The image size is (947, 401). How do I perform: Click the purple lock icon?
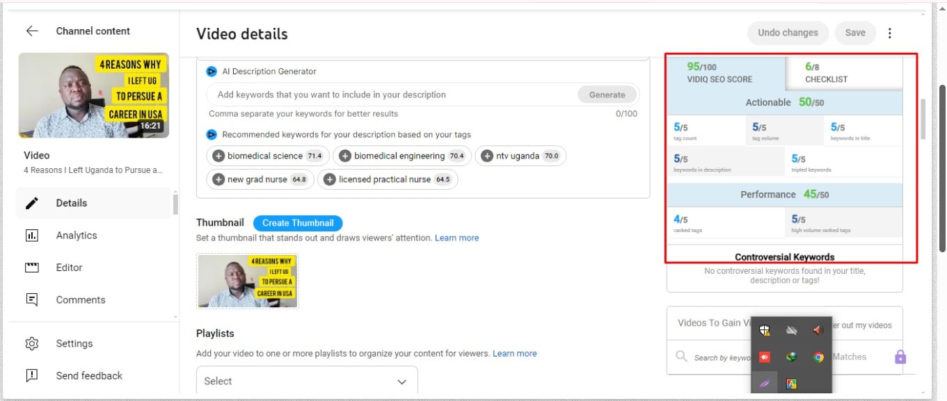tap(900, 357)
